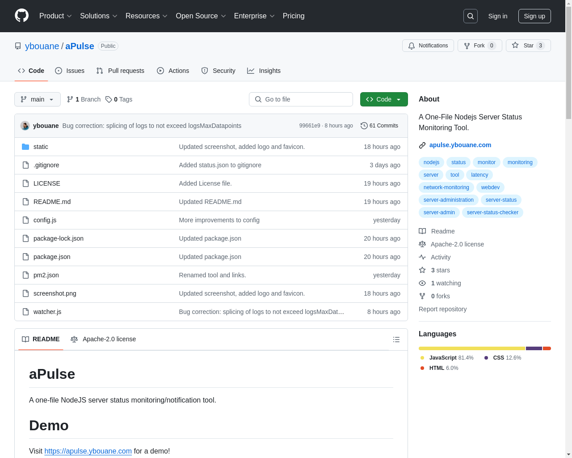Screen dimensions: 572x458
Task: Click the network-monitoring topic tag
Action: [x=446, y=187]
